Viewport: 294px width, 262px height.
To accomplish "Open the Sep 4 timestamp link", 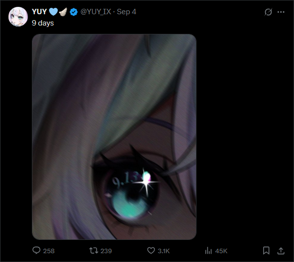I will coord(126,12).
